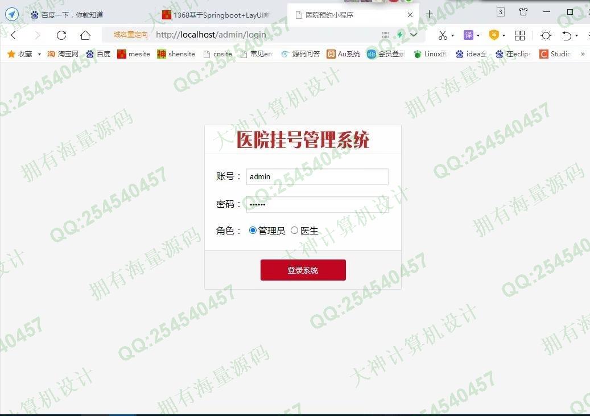This screenshot has height=416, width=590.
Task: Click the 收藏 favorites star
Action: click(x=11, y=54)
